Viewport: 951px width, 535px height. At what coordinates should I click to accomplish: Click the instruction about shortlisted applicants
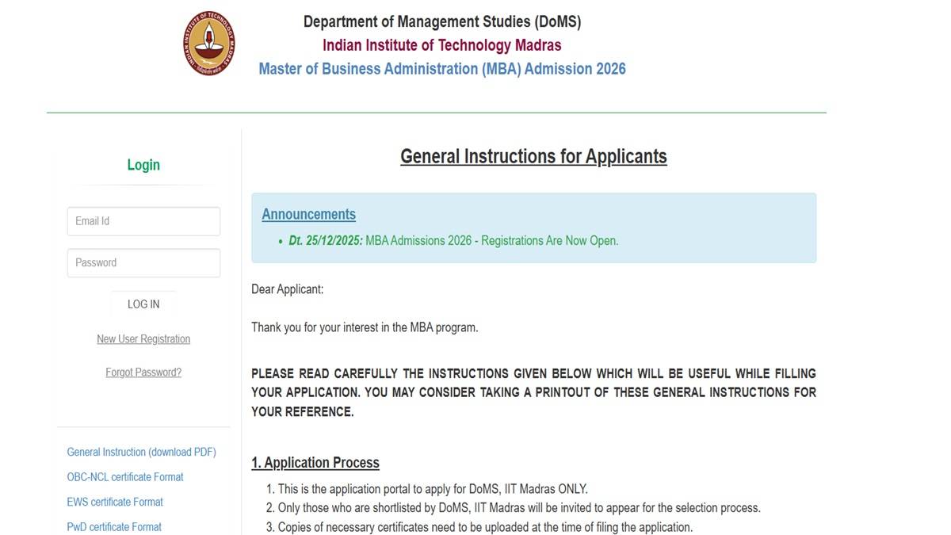[518, 508]
